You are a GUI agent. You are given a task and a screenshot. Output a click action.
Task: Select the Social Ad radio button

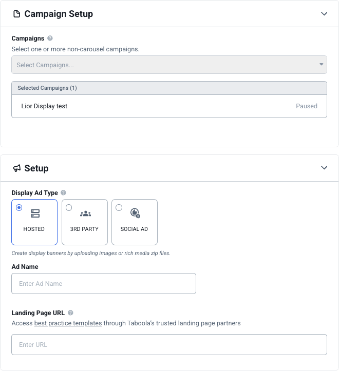(119, 207)
